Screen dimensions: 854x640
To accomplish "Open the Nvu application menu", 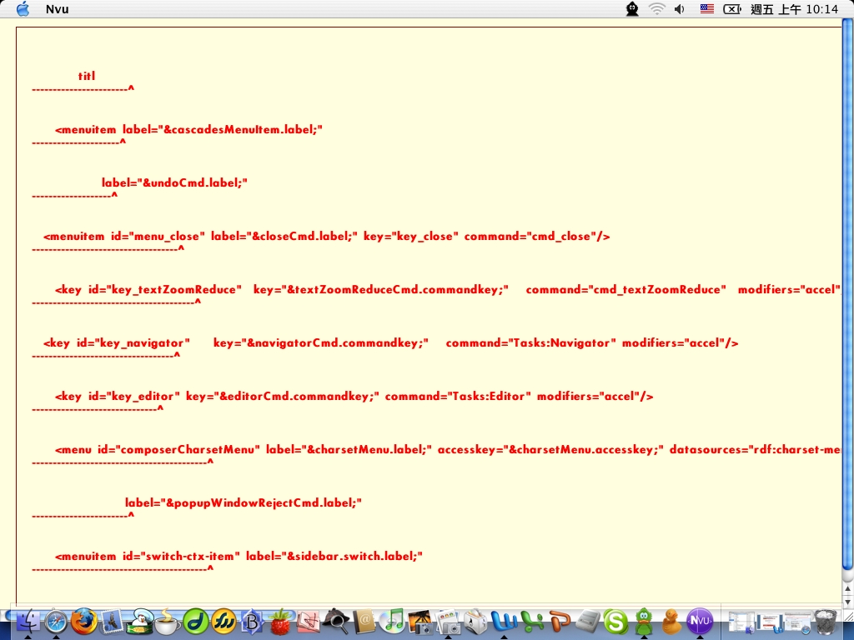I will tap(57, 9).
